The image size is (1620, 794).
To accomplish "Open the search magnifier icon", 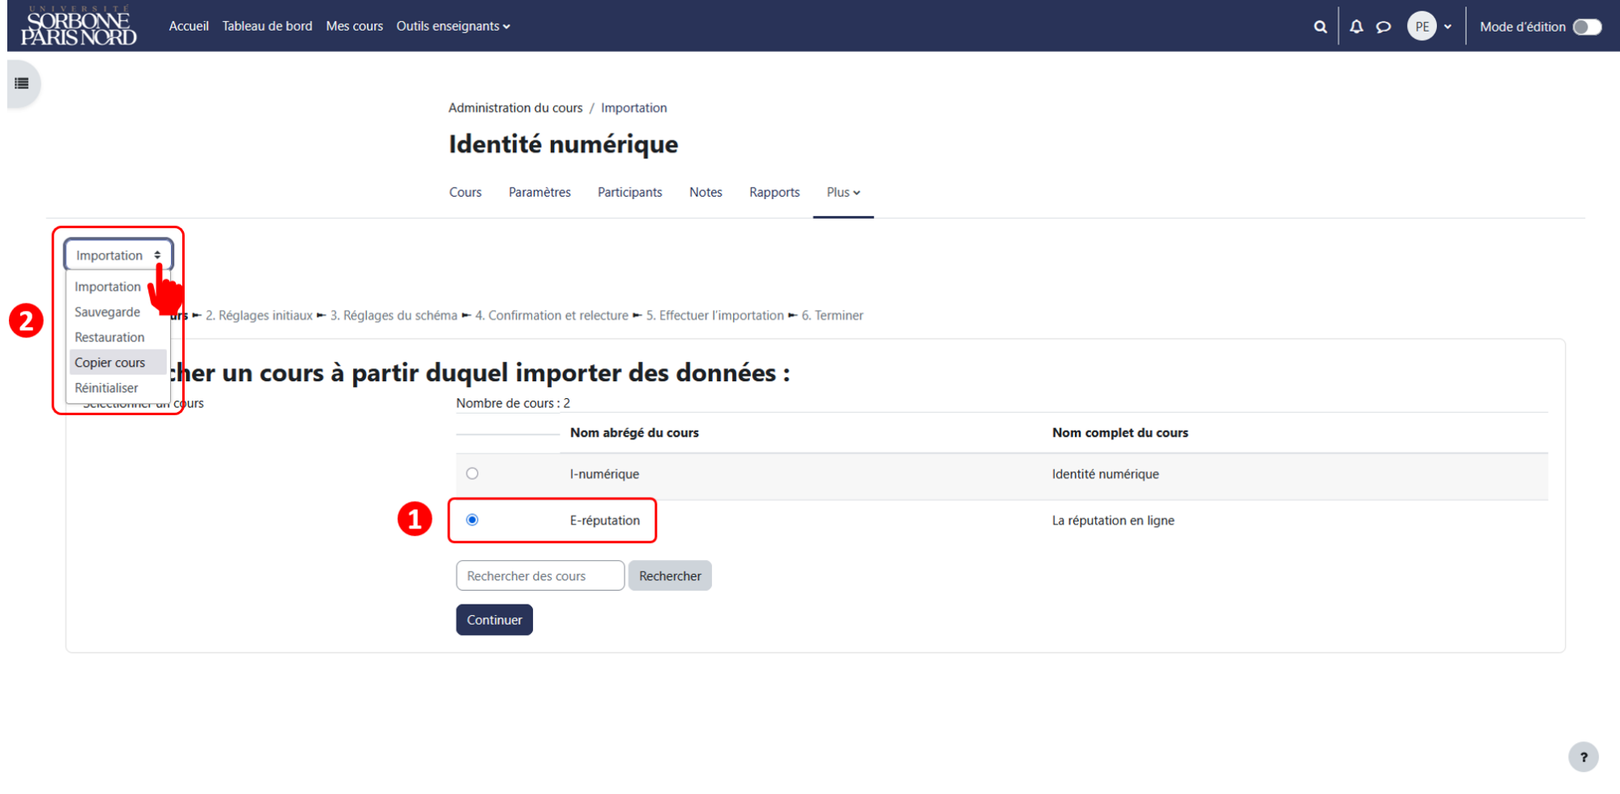I will (x=1320, y=27).
